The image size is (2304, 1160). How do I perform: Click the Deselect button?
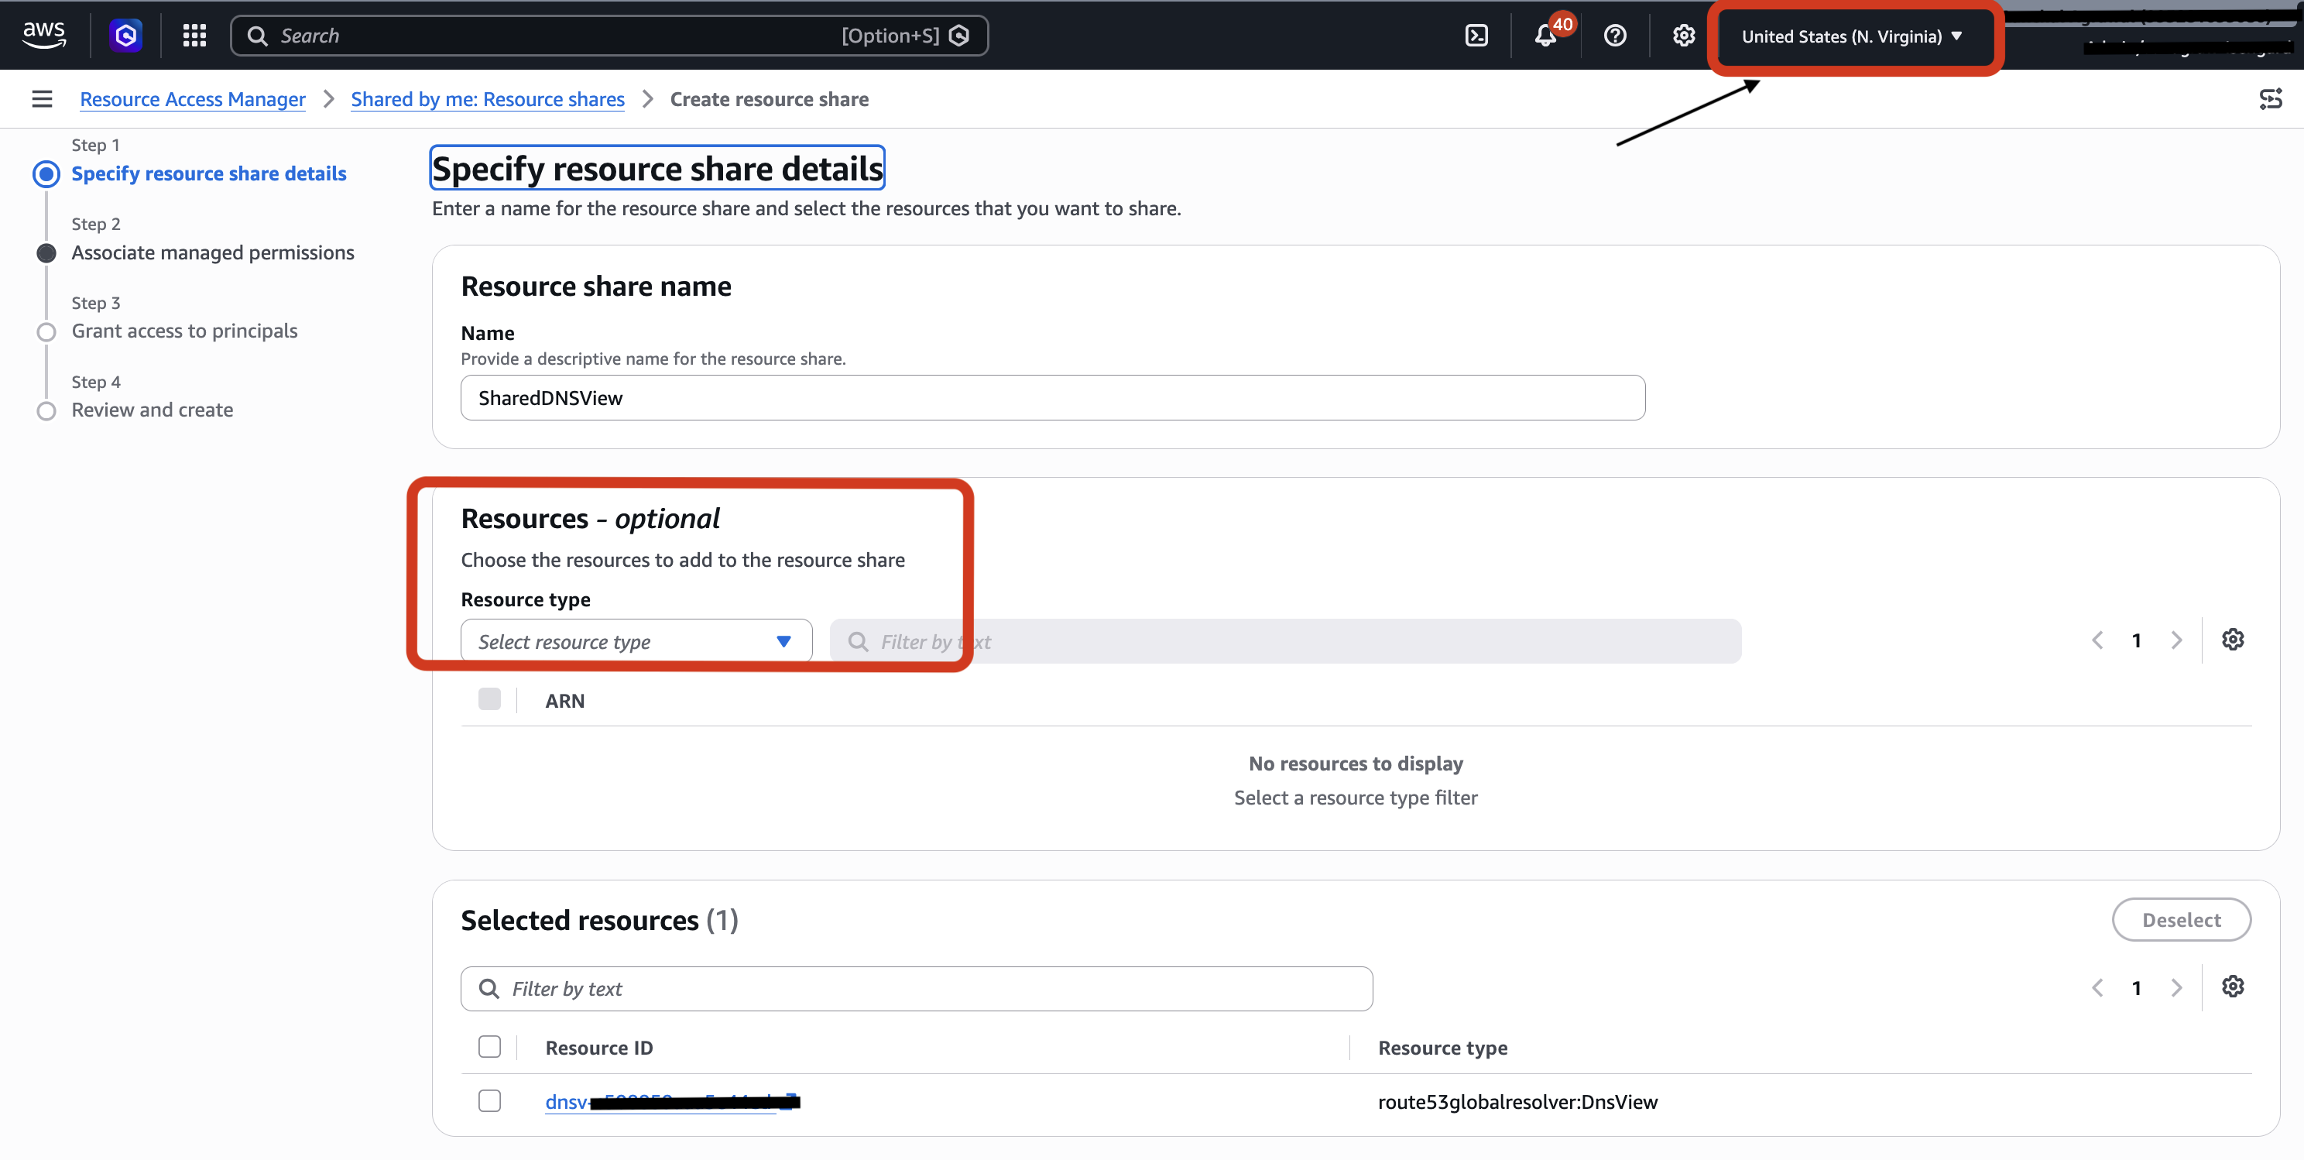click(x=2181, y=919)
